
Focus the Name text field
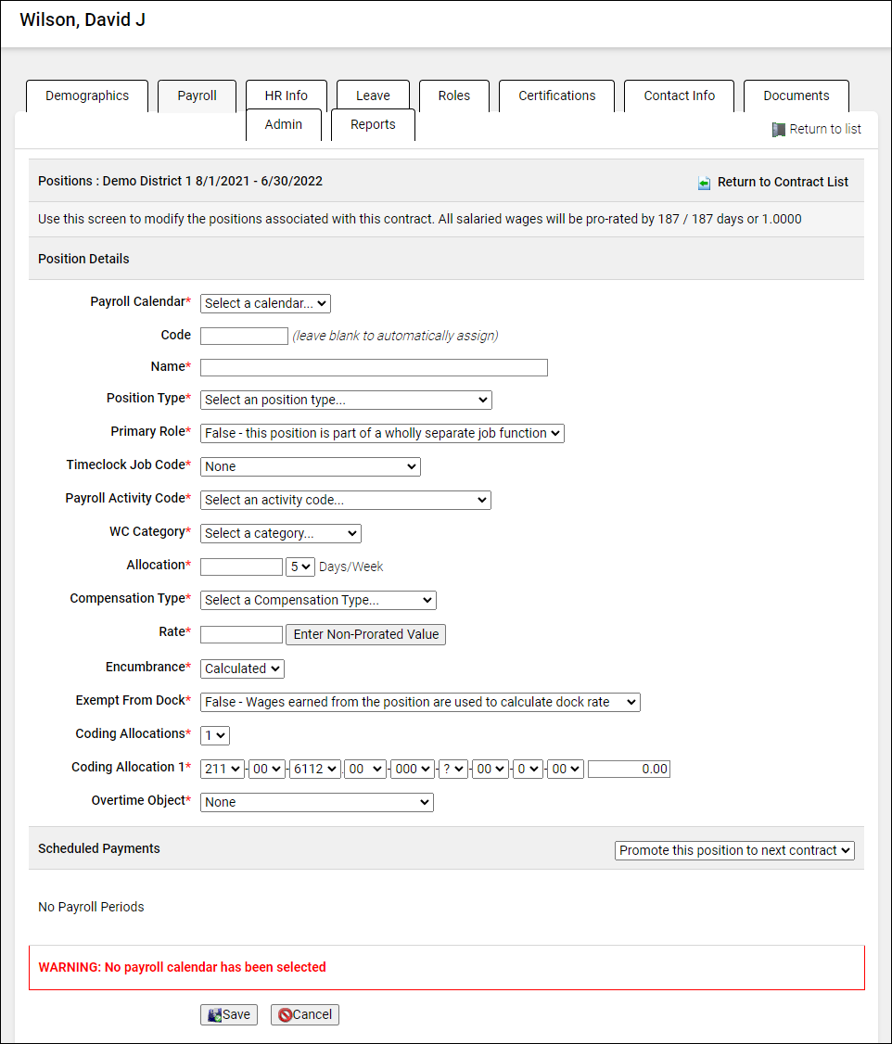coord(374,367)
